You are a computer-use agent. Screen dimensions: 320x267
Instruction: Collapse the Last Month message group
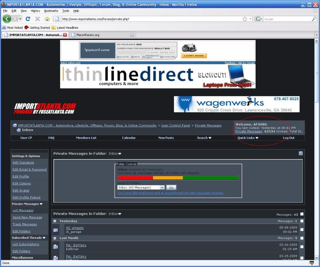(x=55, y=238)
